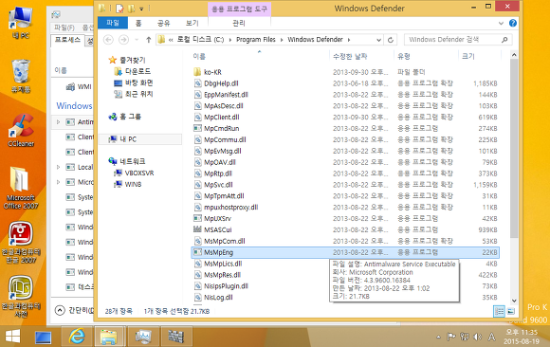Click the file list vertical scrollbar
This screenshot has height=347, width=550.
[x=514, y=149]
